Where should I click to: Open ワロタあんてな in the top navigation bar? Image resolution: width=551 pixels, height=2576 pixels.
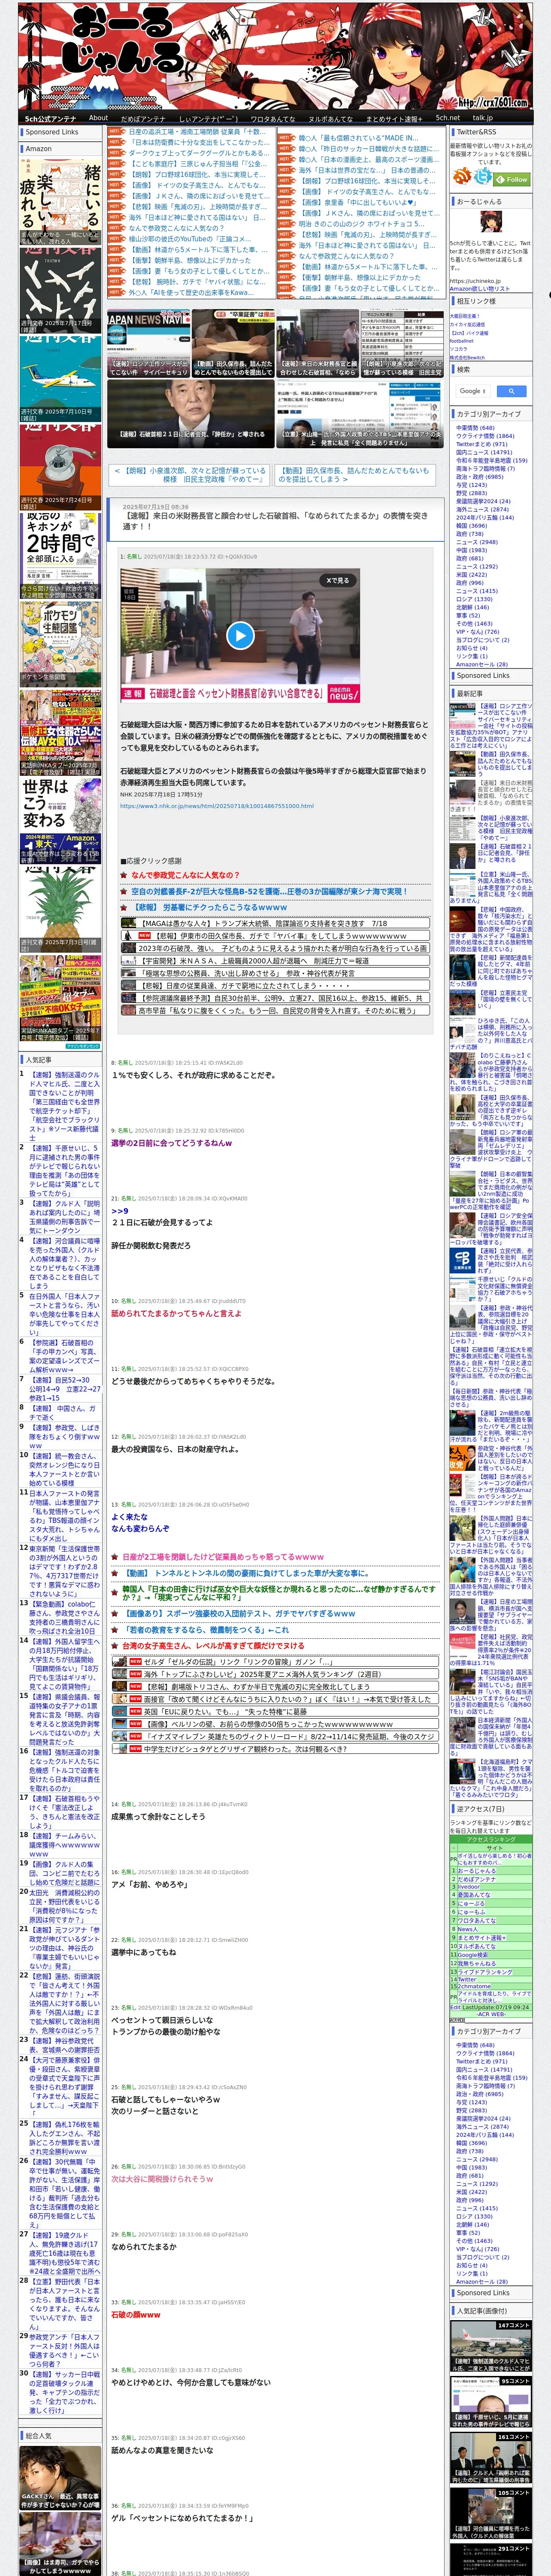pos(273,118)
